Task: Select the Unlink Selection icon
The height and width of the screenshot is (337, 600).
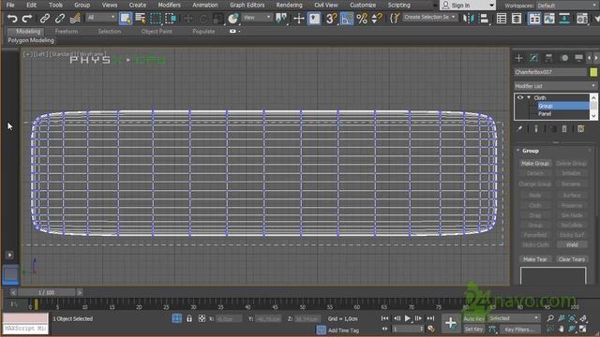Action: click(x=60, y=19)
